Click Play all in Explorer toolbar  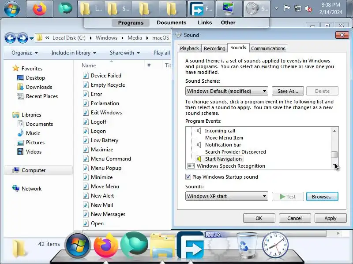161,53
